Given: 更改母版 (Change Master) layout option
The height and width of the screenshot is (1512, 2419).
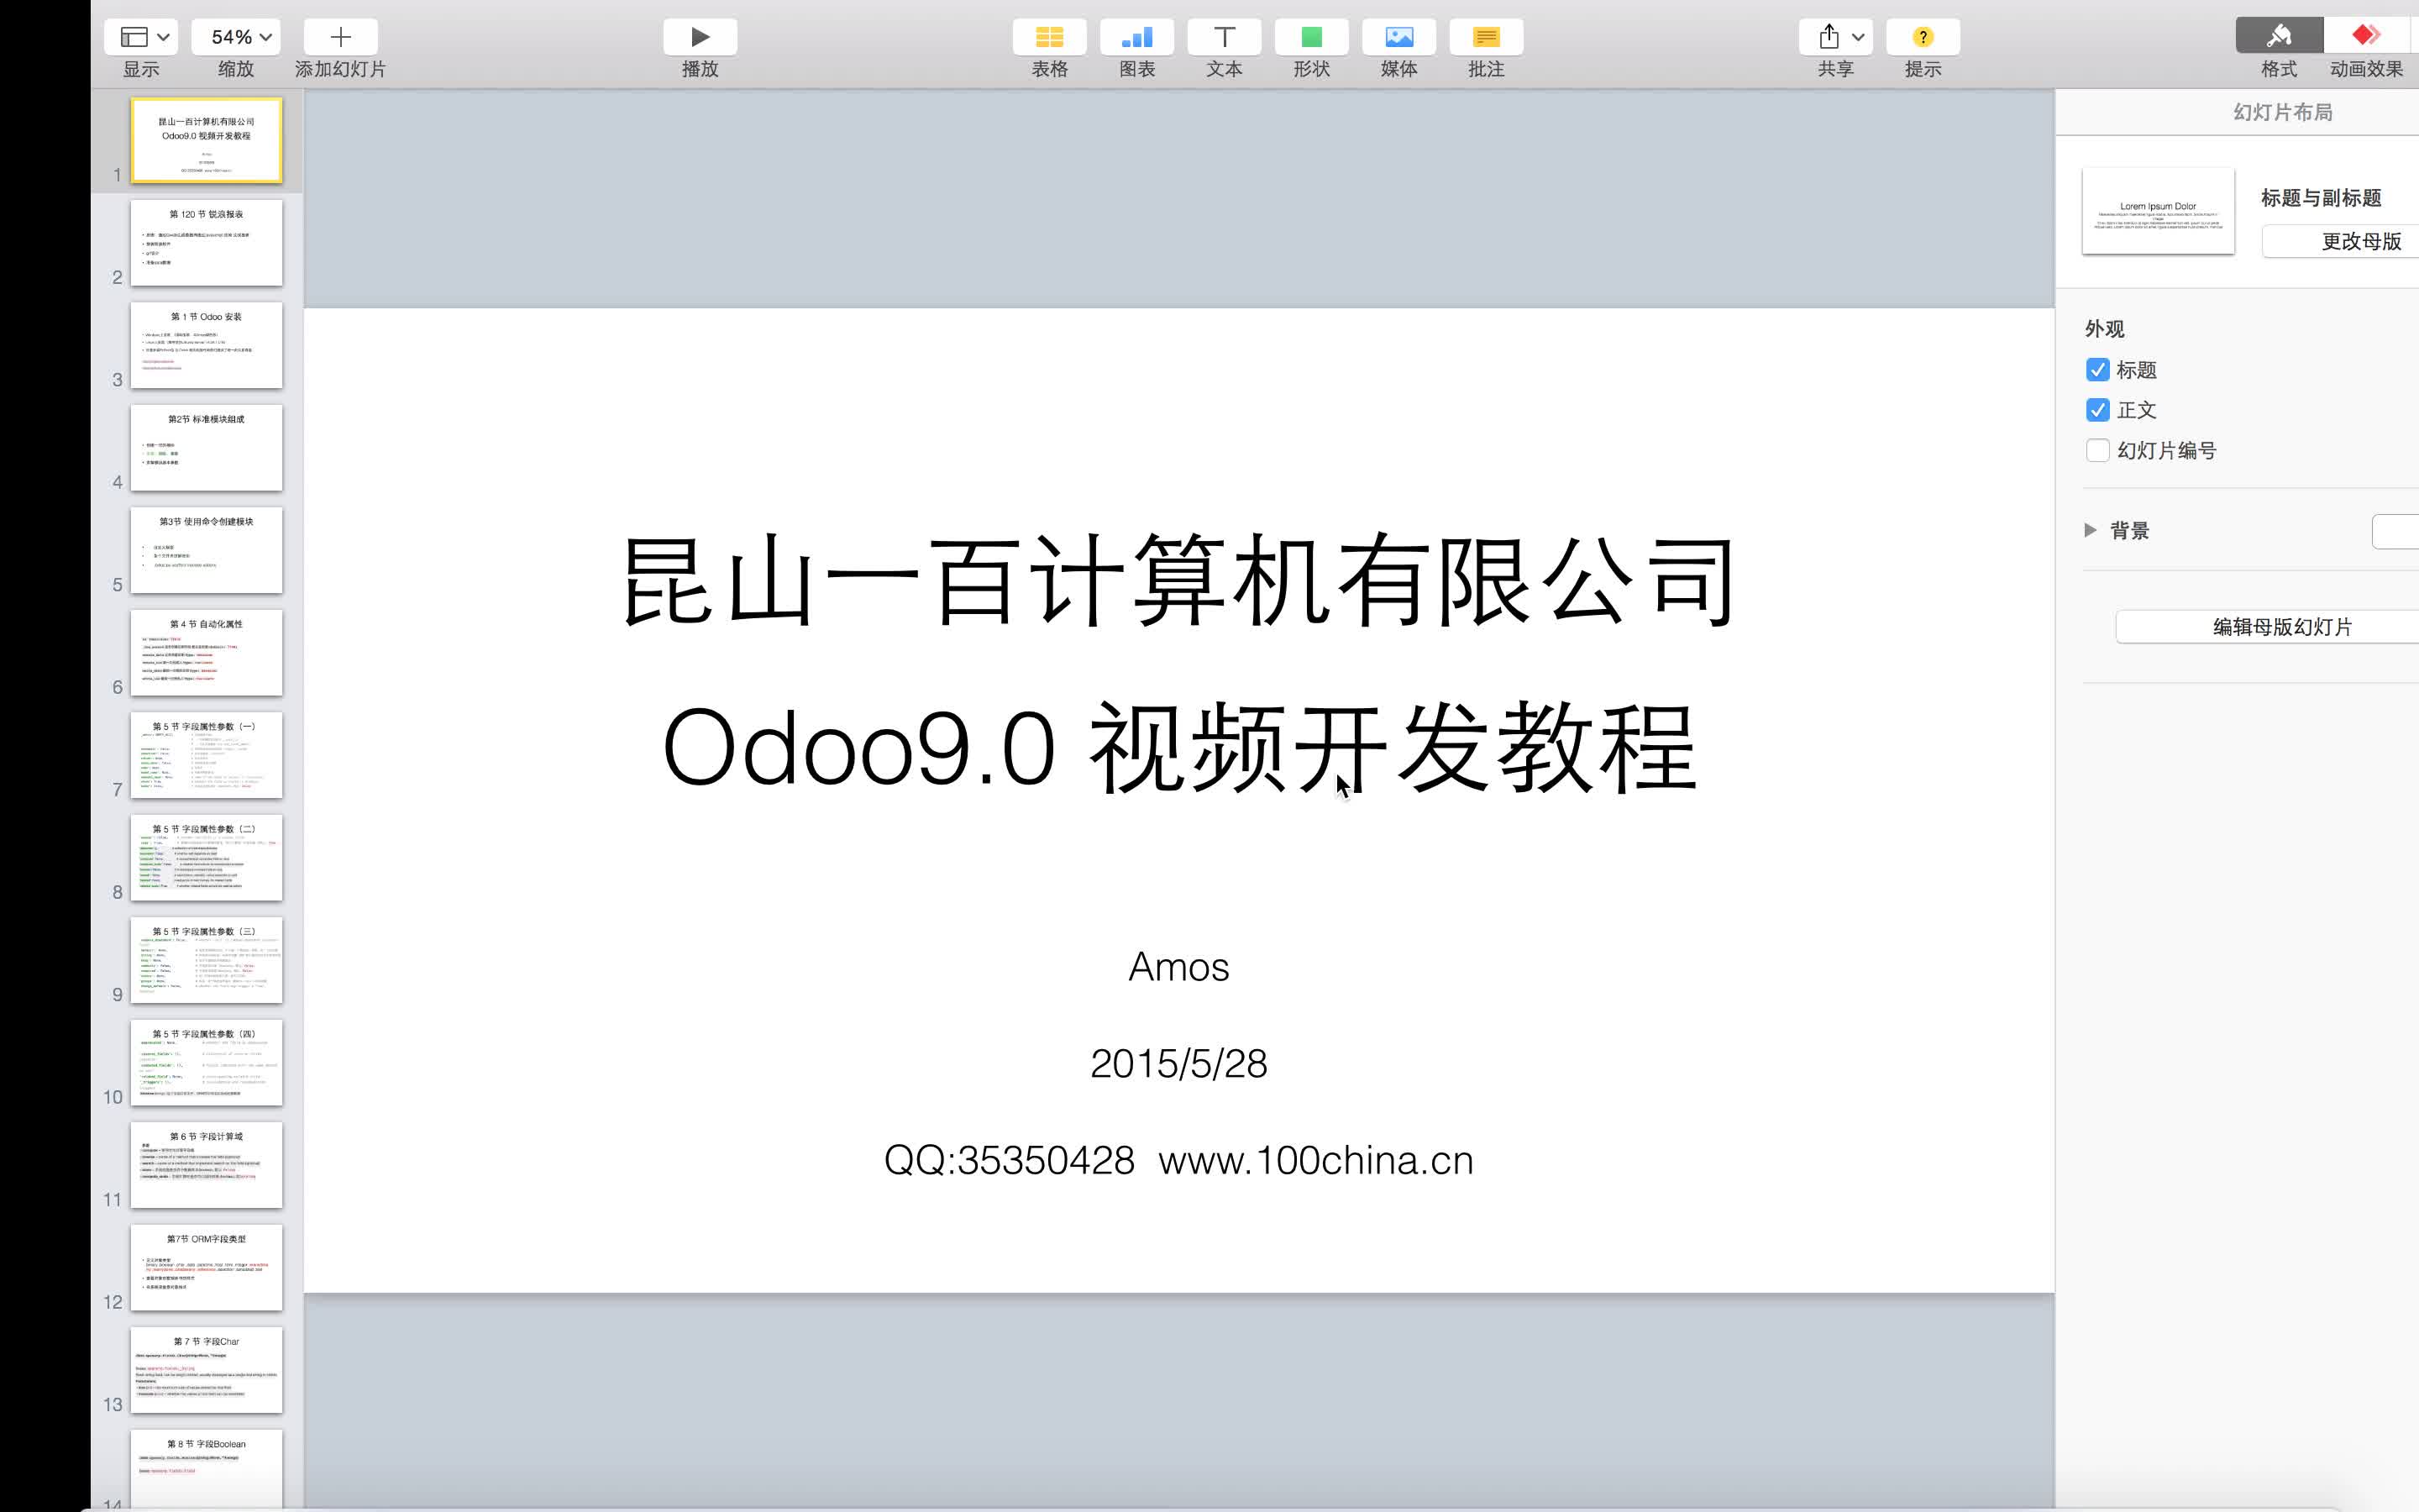Looking at the screenshot, I should [x=2358, y=240].
